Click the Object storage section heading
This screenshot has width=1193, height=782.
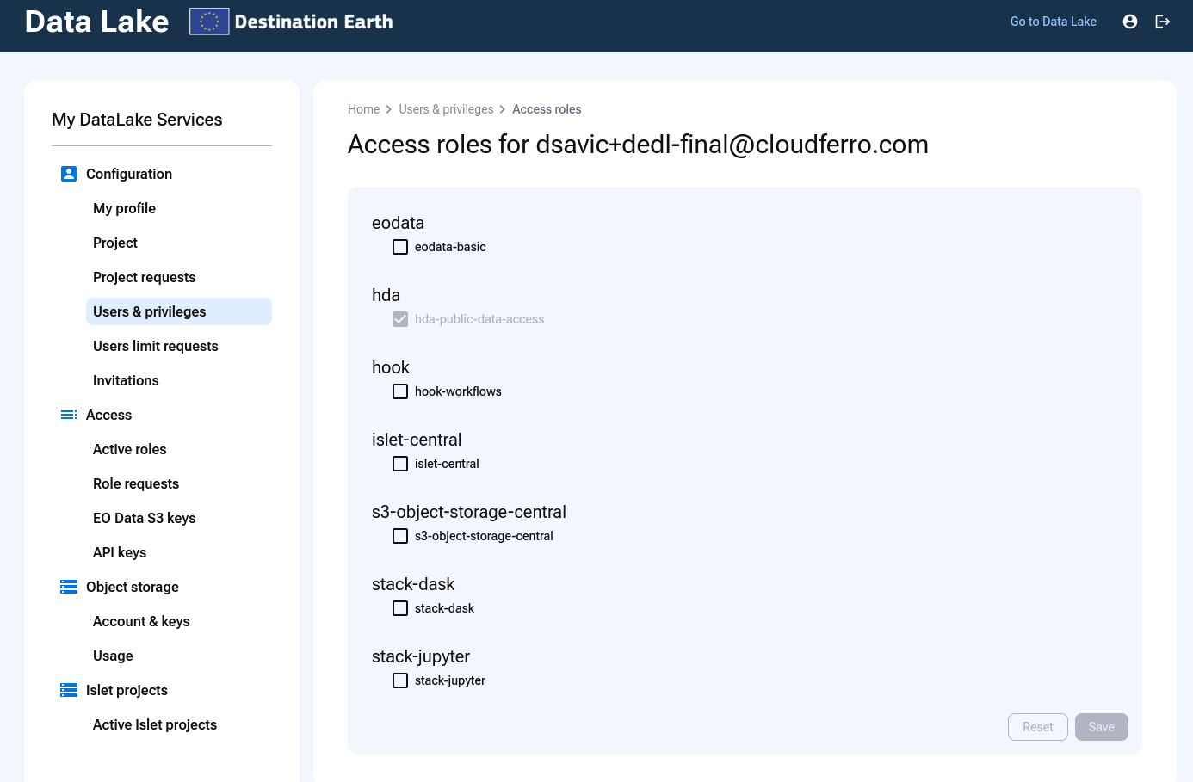[x=133, y=587]
